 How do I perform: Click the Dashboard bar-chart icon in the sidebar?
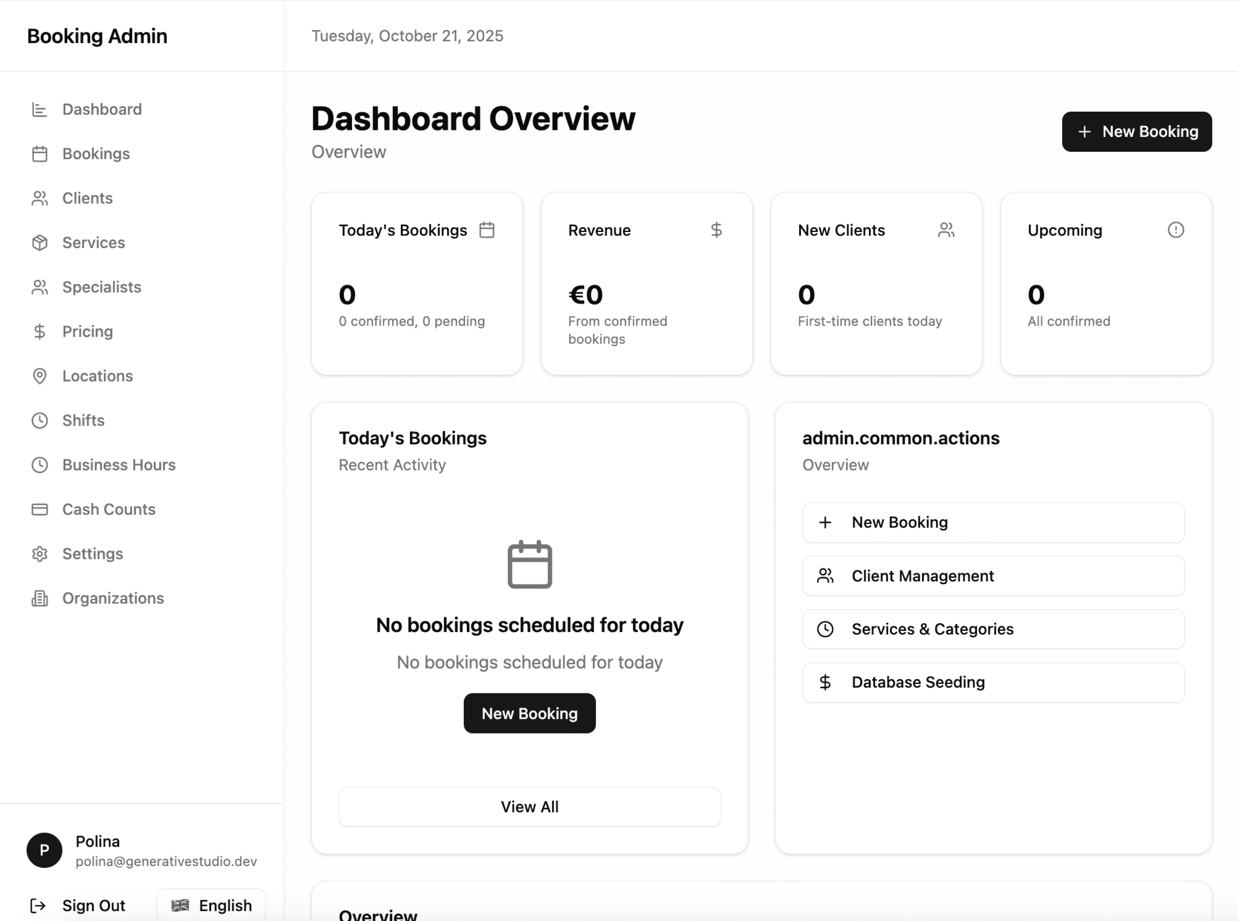[40, 109]
